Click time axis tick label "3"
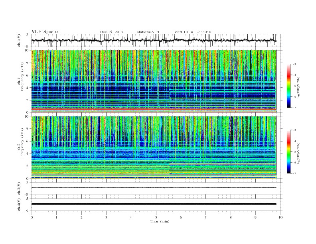Viewport: 316px width, 244px height. 106,217
